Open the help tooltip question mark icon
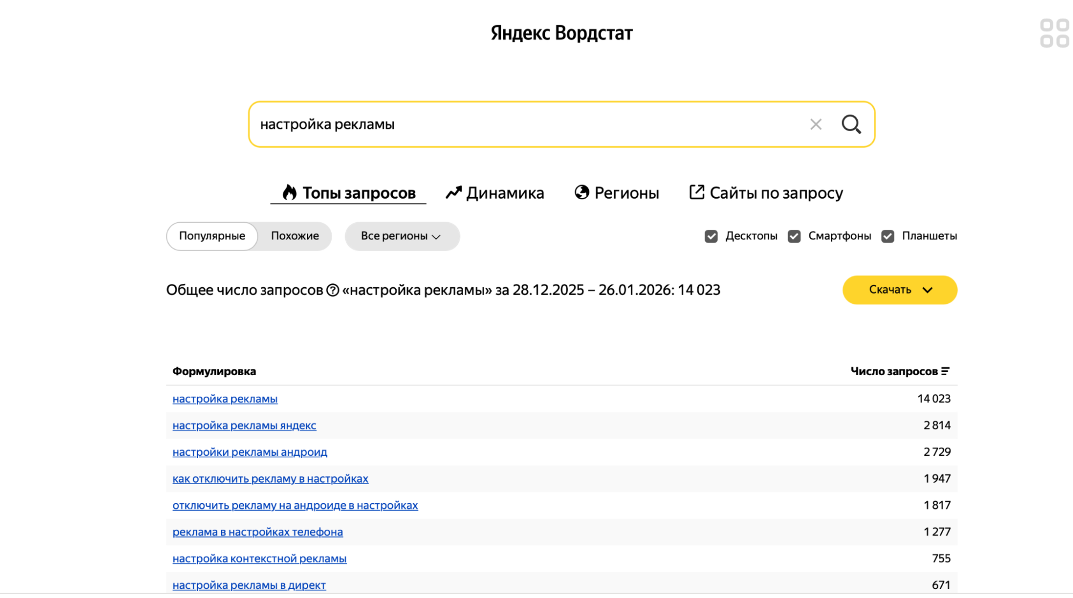The width and height of the screenshot is (1073, 598). point(333,290)
